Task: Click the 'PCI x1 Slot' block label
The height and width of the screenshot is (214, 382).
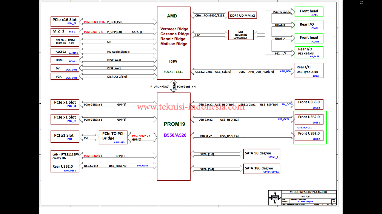Action: [x=64, y=135]
